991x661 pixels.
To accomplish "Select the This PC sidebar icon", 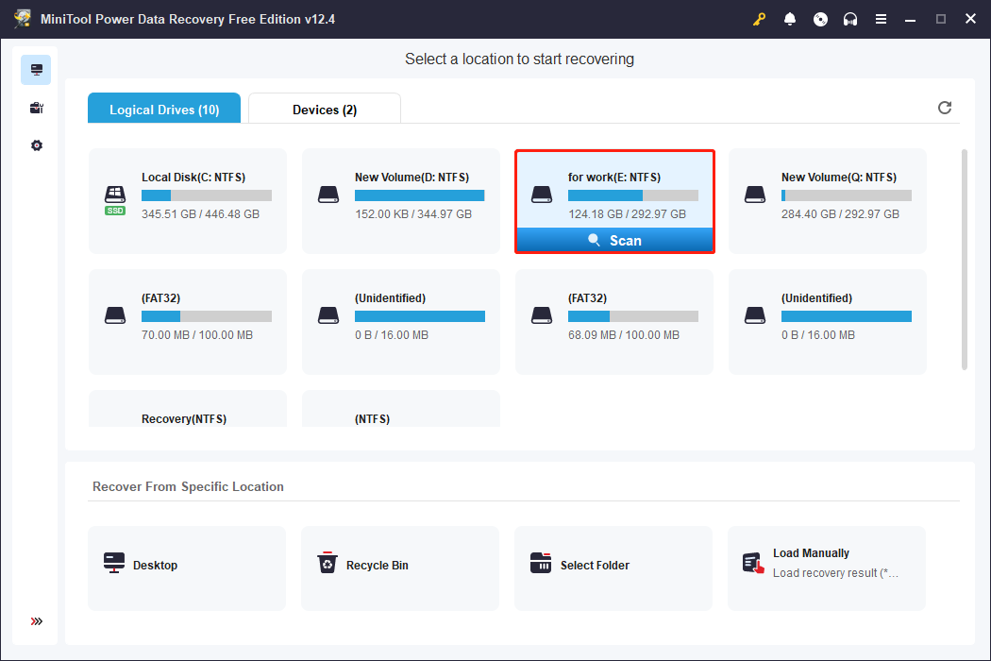I will 36,70.
